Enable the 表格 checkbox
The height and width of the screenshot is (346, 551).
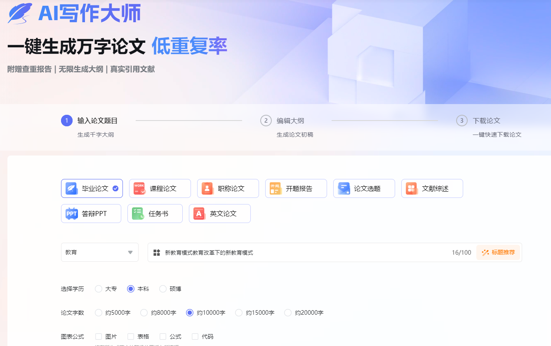(131, 337)
